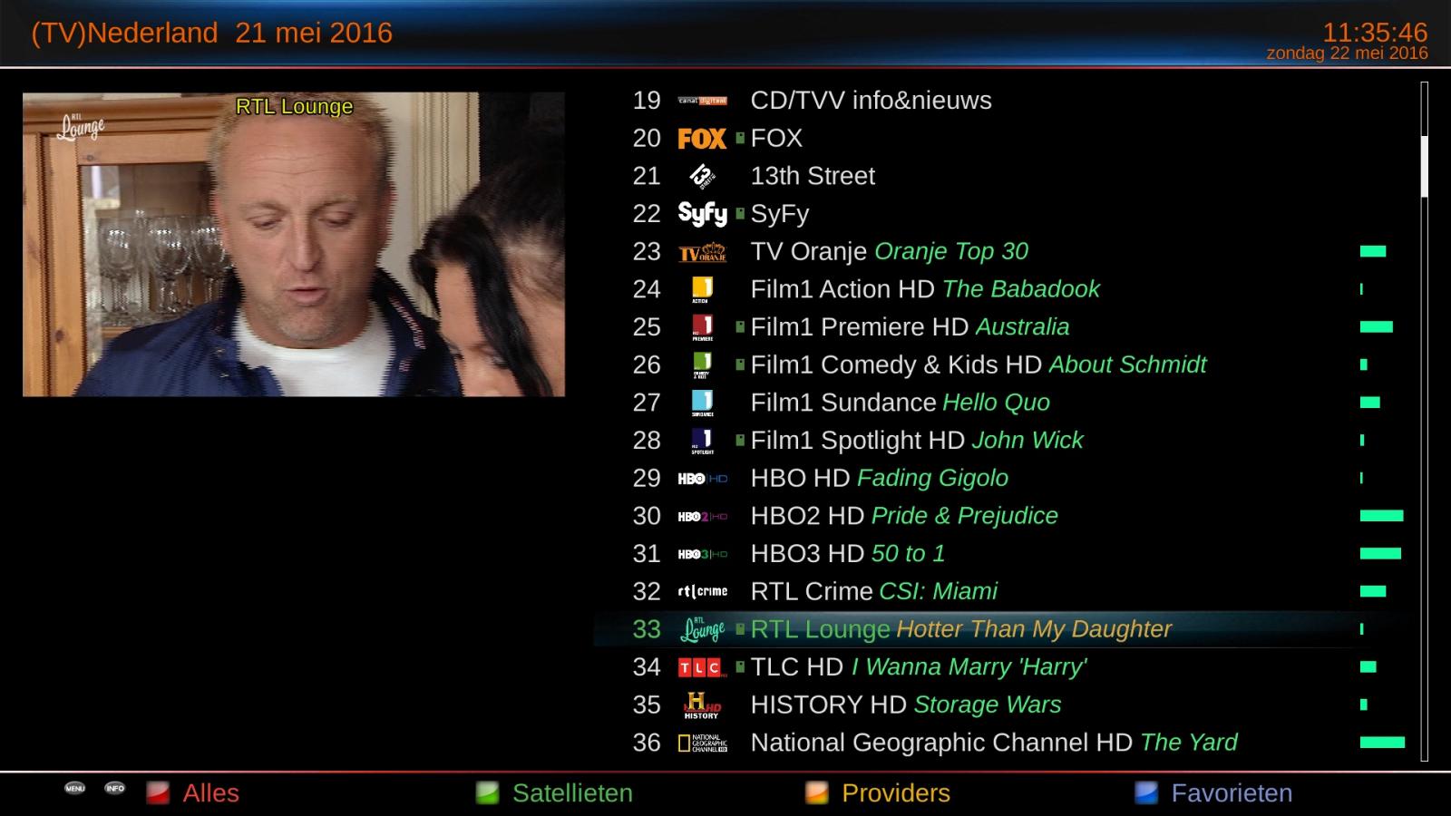Switch to the green Satellieten tab
This screenshot has width=1451, height=816.
pos(554,793)
